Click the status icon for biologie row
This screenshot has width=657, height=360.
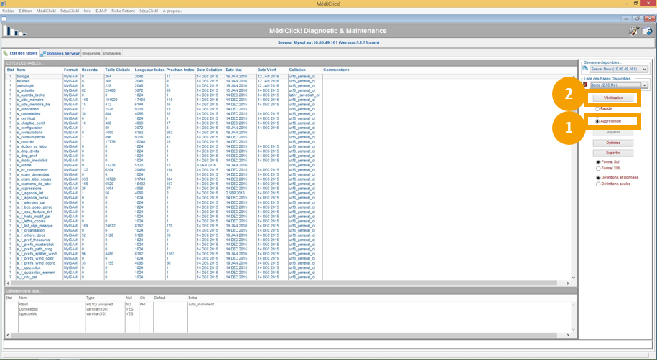coord(10,76)
